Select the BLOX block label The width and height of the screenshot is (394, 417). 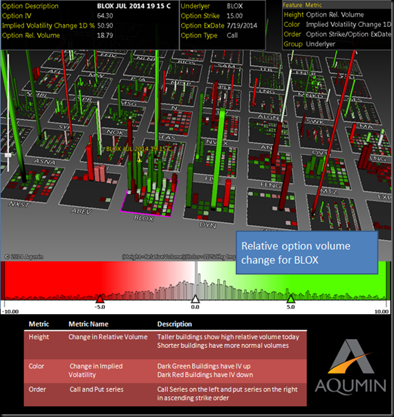click(144, 218)
